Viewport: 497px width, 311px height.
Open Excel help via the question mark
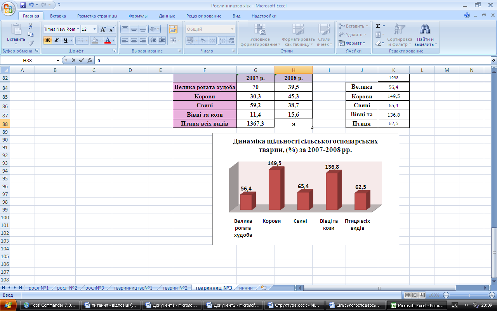tap(467, 16)
